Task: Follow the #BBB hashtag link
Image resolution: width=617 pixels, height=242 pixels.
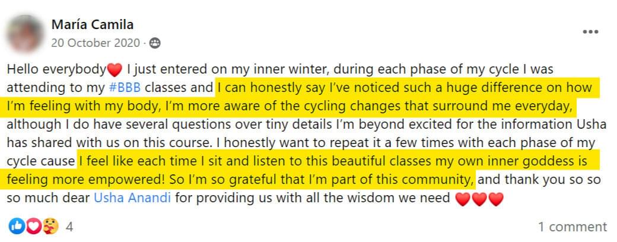Action: [x=125, y=87]
